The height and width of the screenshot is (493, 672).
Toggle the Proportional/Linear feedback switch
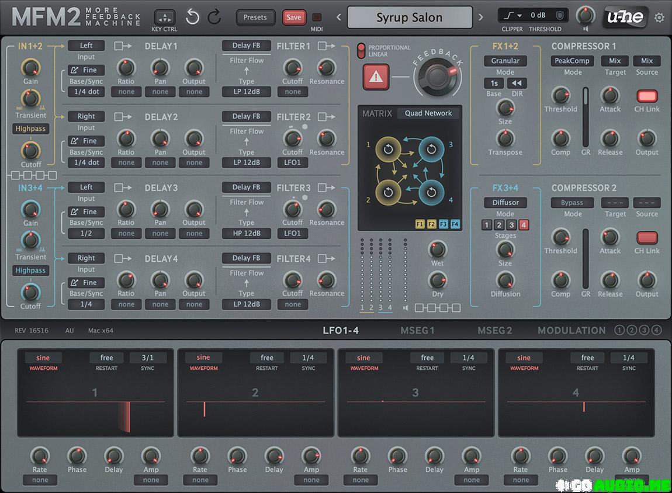pos(361,51)
